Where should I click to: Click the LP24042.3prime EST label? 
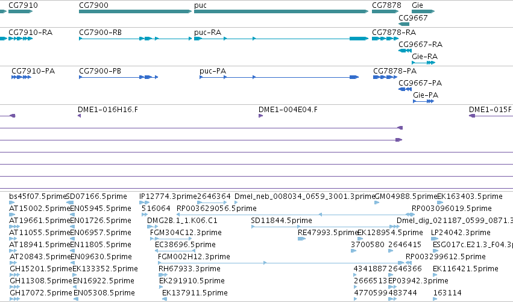pos(461,233)
